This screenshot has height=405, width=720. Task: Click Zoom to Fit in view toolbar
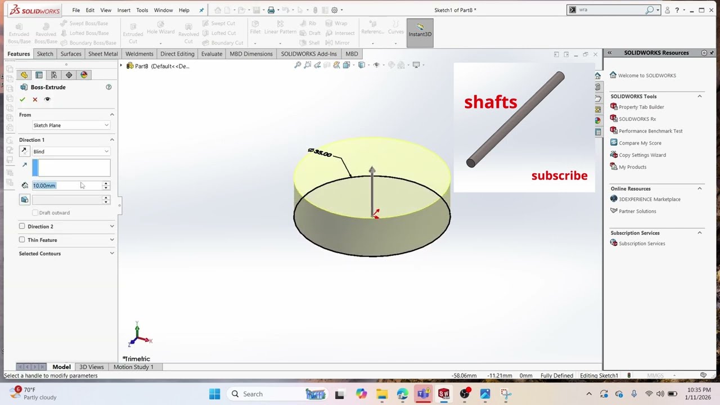[298, 65]
